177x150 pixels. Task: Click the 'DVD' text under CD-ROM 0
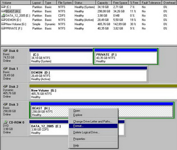tap(6, 126)
